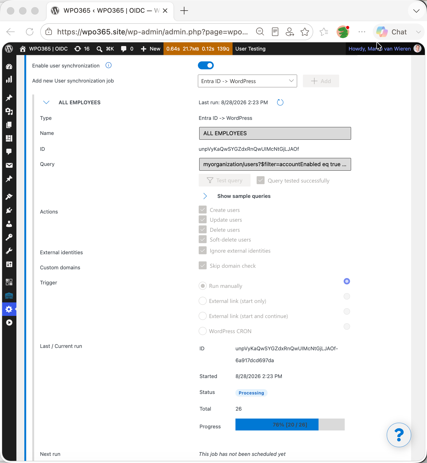Viewport: 427px width, 463px height.
Task: Refresh the last run status icon
Action: (x=280, y=102)
